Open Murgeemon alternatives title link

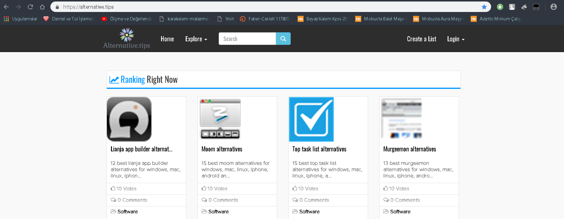point(410,149)
